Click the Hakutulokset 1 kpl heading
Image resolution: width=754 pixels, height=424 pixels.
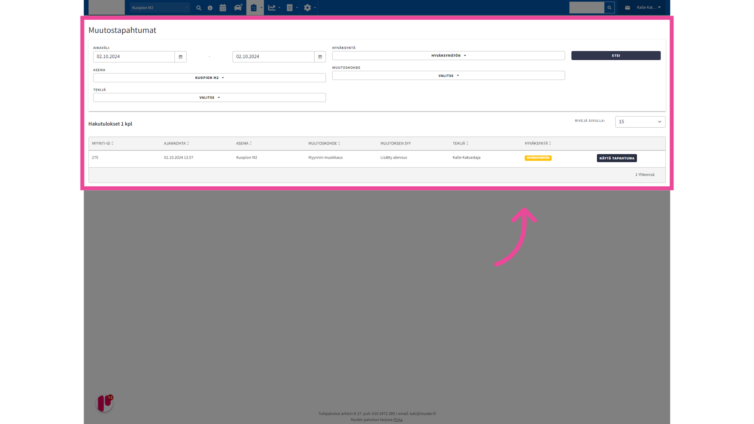[x=110, y=124]
